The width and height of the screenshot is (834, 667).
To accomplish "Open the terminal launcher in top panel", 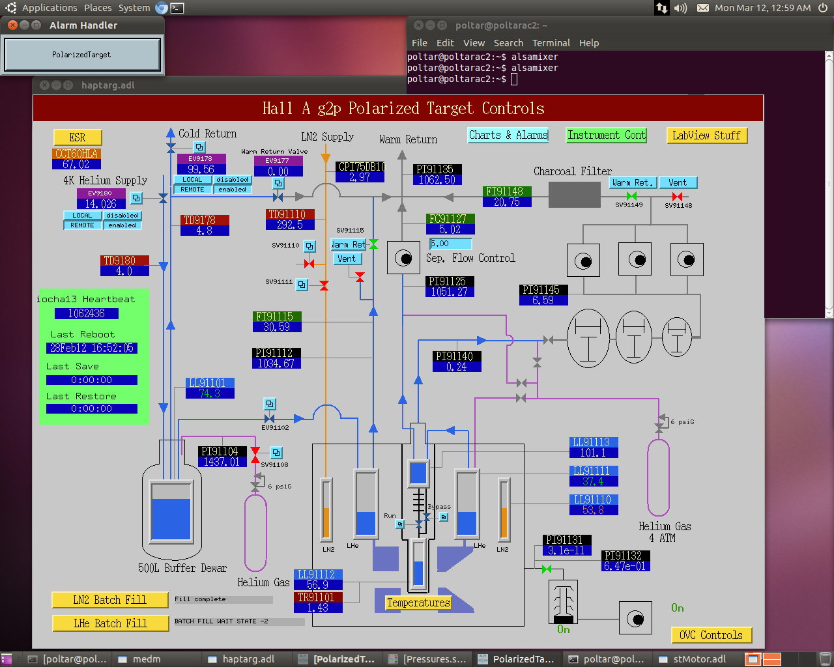I will coord(177,8).
